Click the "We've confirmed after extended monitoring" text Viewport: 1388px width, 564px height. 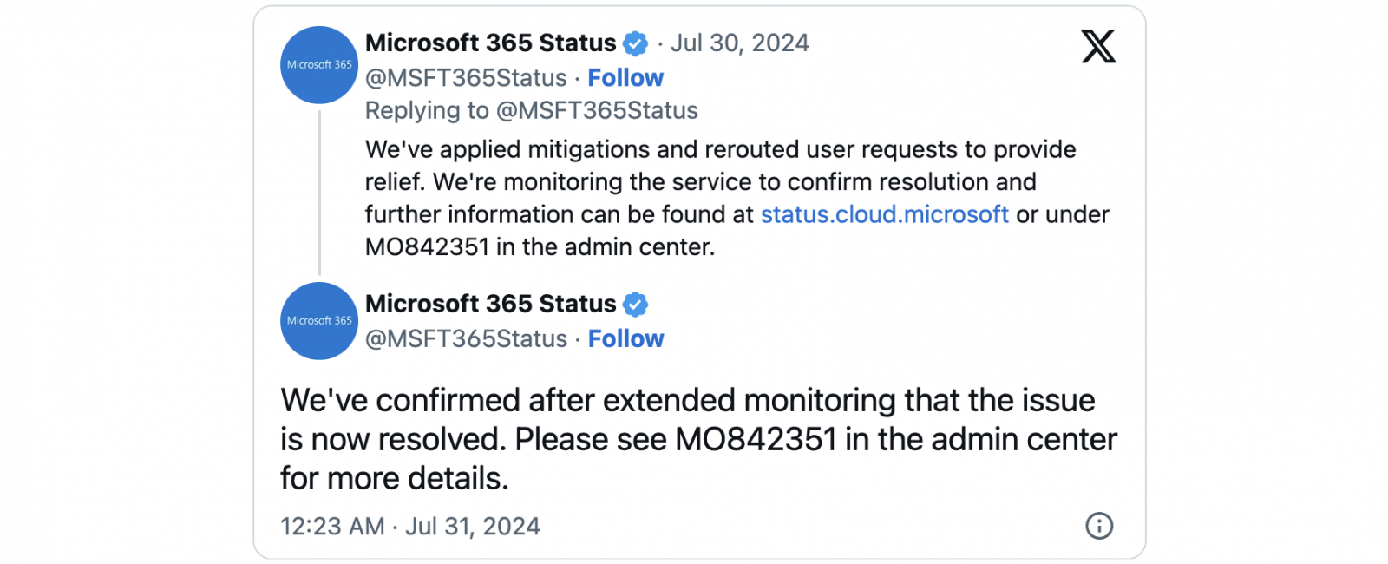pos(687,401)
